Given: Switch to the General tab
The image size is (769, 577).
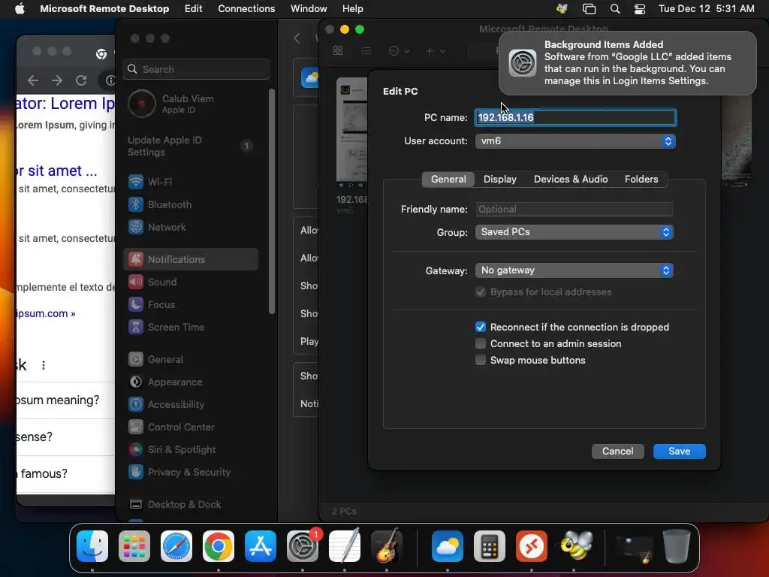Looking at the screenshot, I should tap(448, 179).
